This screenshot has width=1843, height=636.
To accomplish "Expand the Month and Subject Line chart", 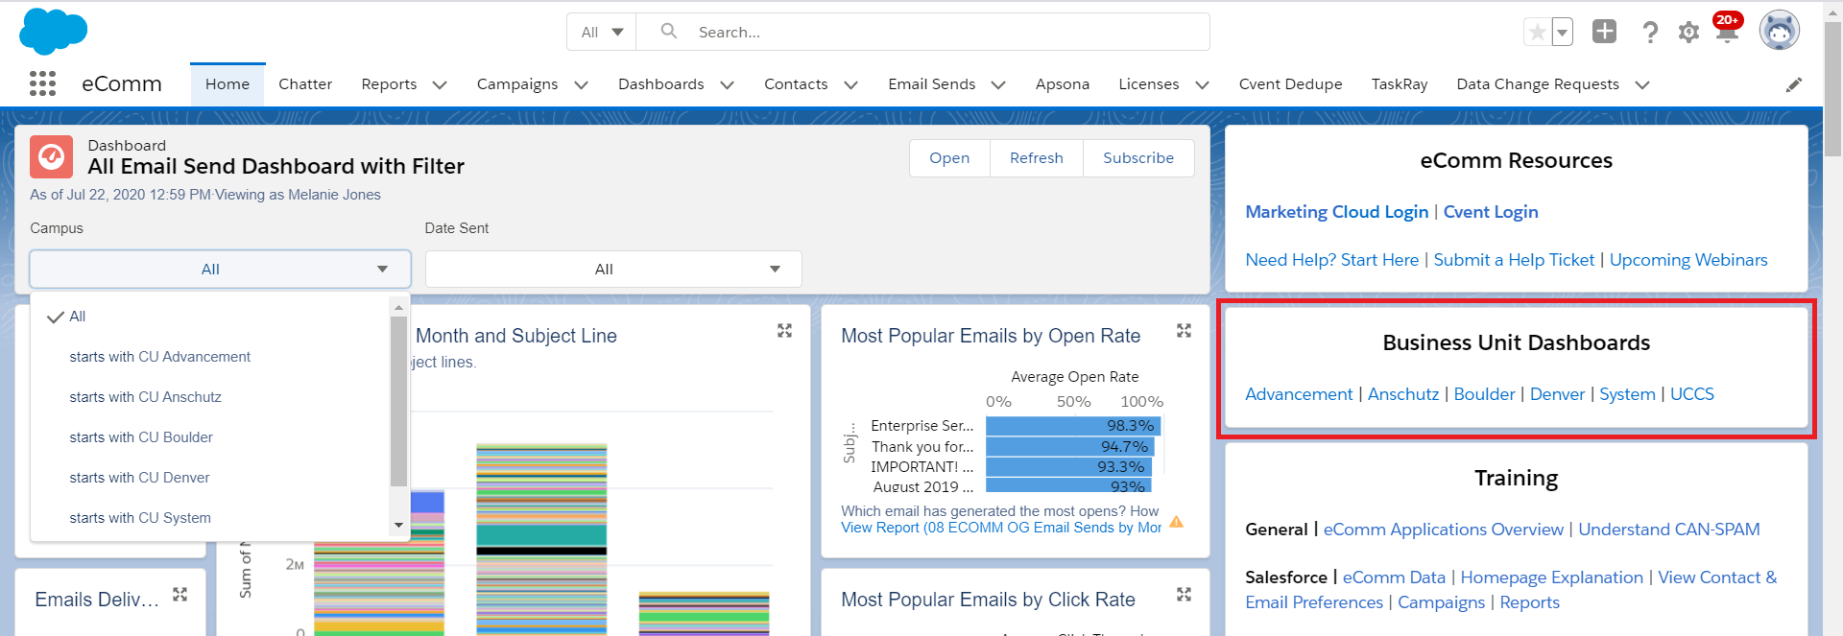I will tap(784, 331).
